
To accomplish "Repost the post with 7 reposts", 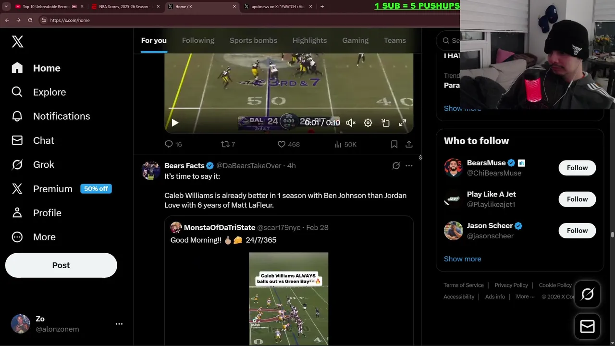I will coord(228,144).
